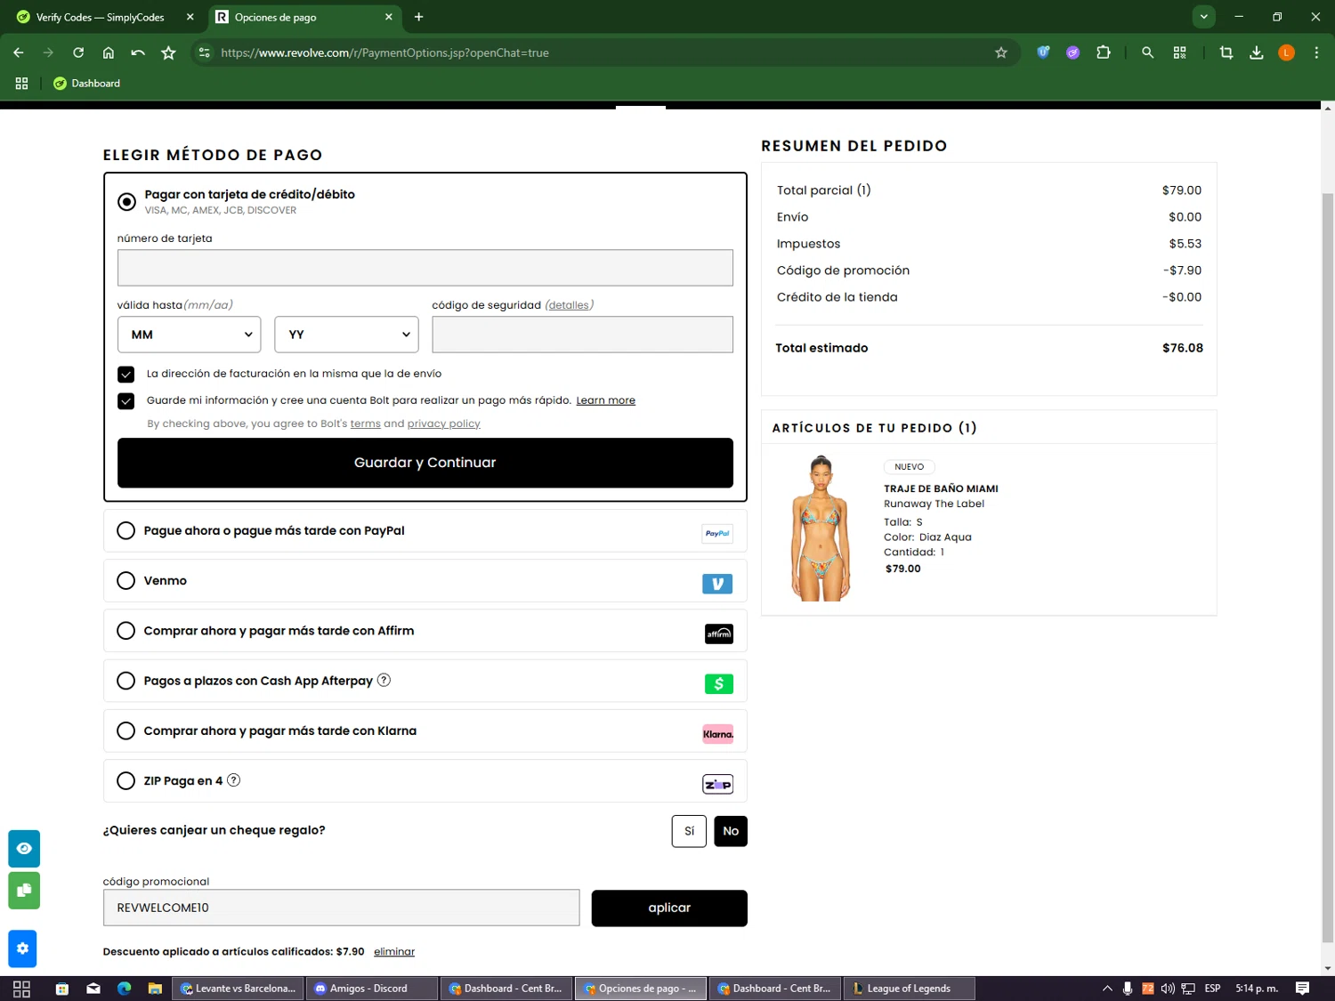
Task: Select pay with credit/debit card radio
Action: [x=126, y=202]
